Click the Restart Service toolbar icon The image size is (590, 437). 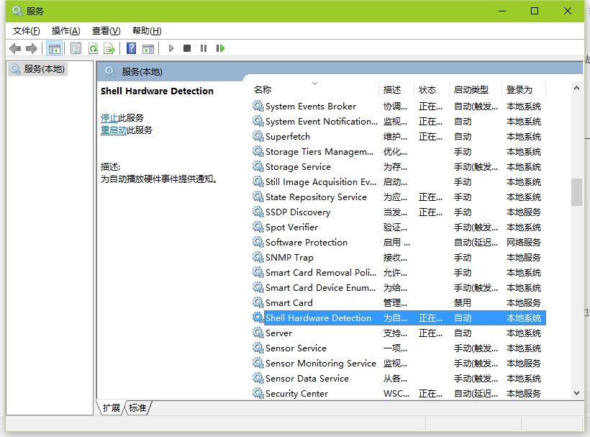(220, 48)
